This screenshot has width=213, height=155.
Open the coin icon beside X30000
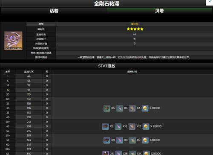point(145,140)
